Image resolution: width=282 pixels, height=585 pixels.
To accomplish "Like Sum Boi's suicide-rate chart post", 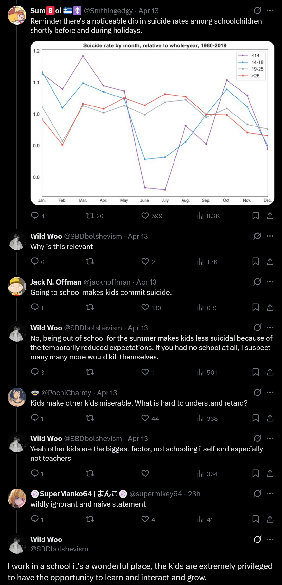I will point(145,216).
